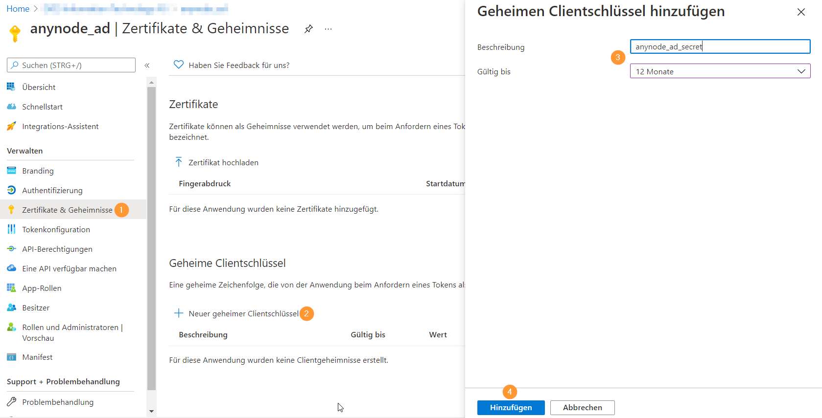Click the Beschreibung text field

(720, 46)
